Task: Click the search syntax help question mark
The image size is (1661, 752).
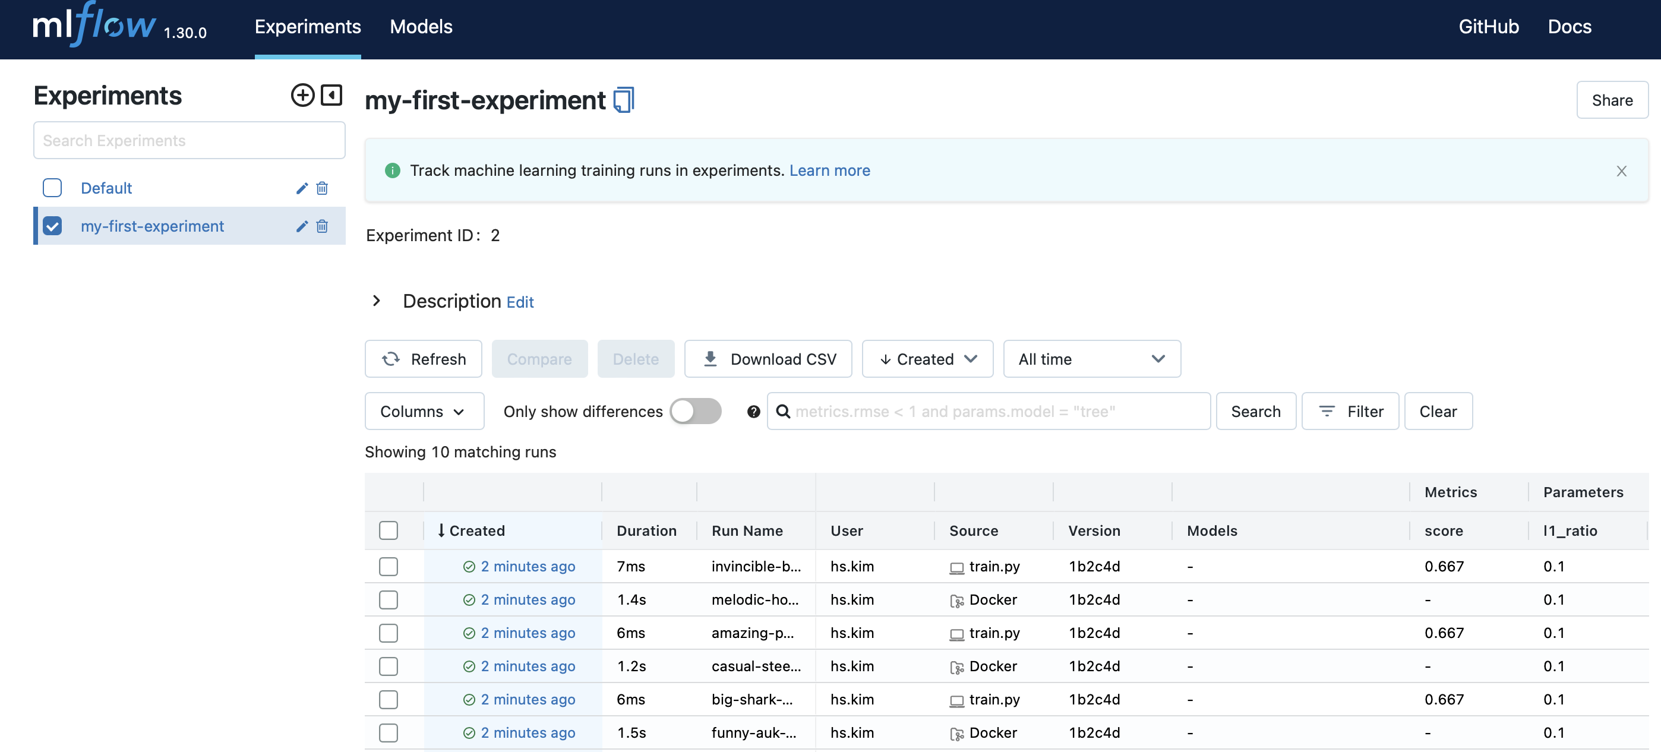Action: pos(753,412)
